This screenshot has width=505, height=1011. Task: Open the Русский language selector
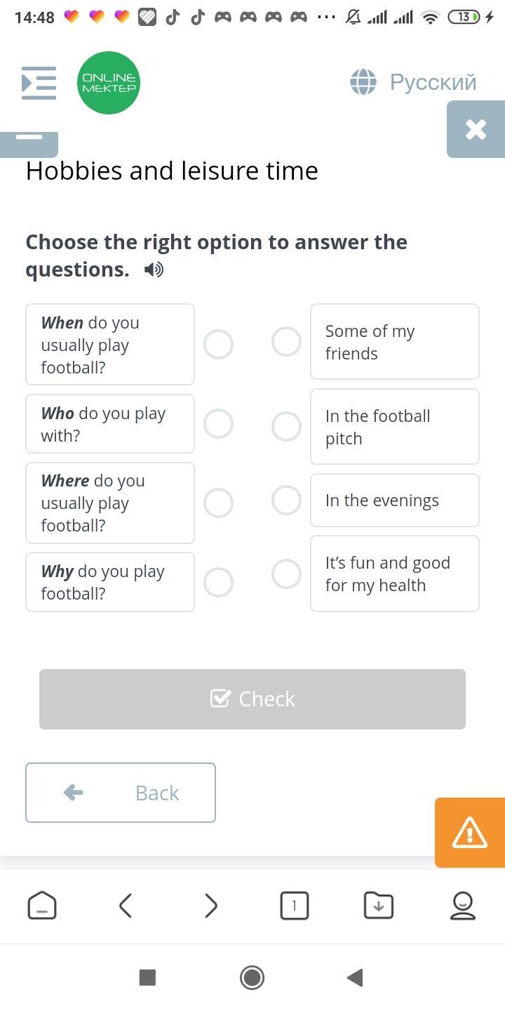433,82
